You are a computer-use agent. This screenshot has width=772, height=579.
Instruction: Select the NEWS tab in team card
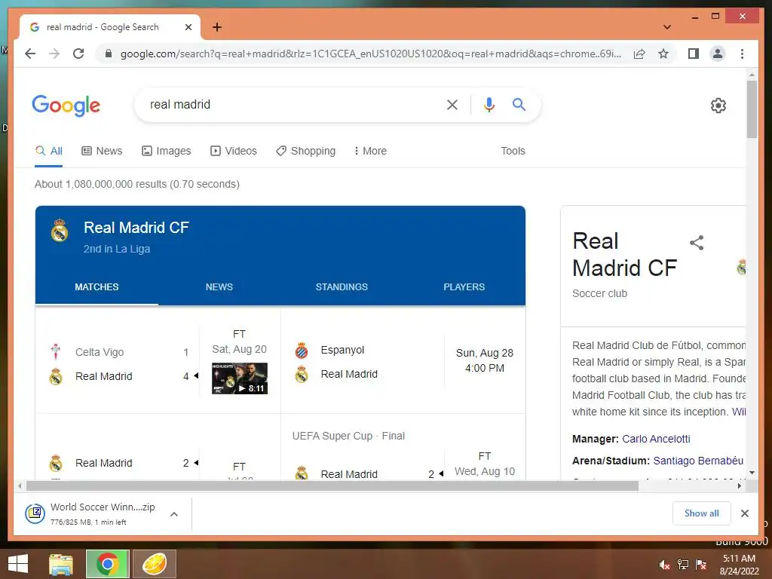pyautogui.click(x=219, y=287)
